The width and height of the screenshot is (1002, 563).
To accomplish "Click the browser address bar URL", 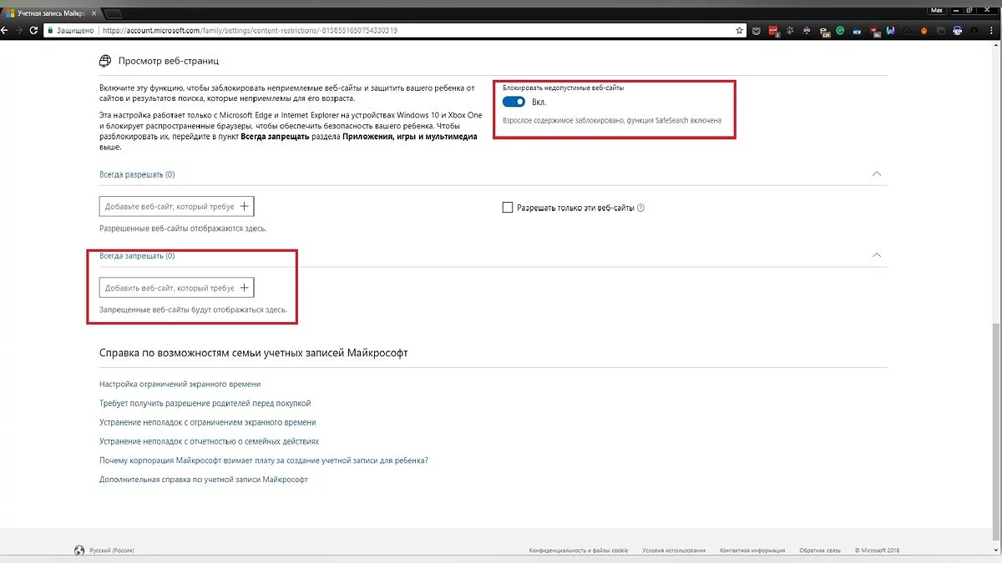I will (248, 30).
